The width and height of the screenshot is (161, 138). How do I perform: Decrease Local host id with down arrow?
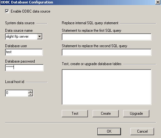[31, 95]
